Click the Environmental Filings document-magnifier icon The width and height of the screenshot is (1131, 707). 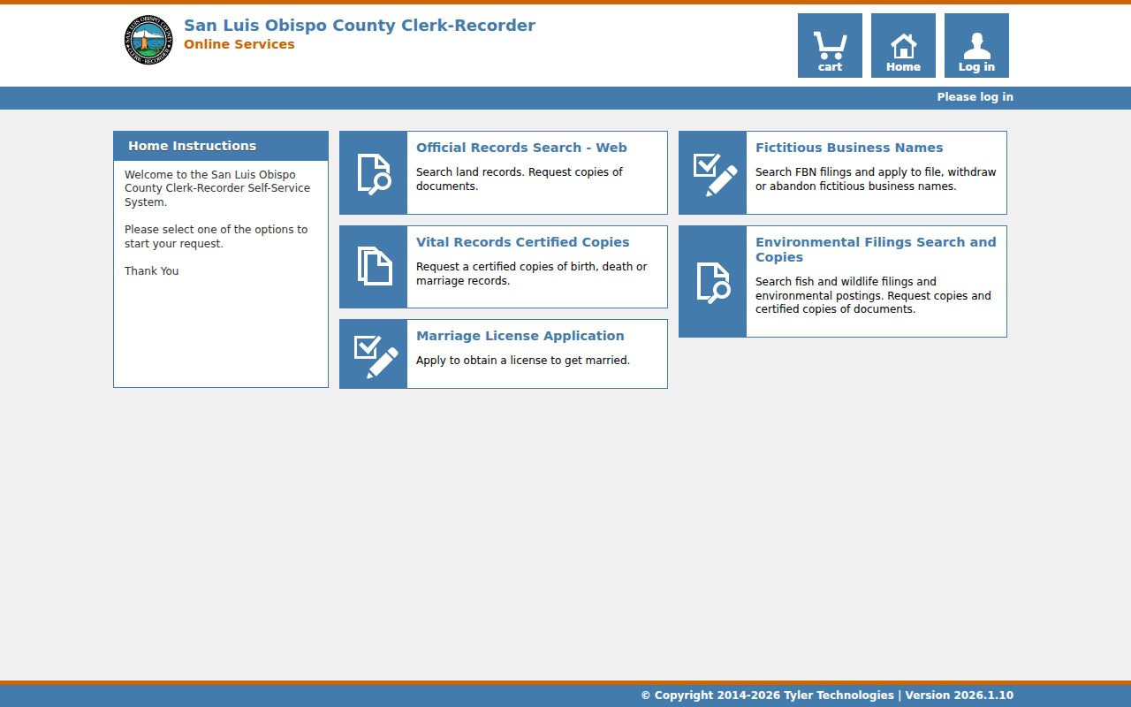pyautogui.click(x=713, y=282)
